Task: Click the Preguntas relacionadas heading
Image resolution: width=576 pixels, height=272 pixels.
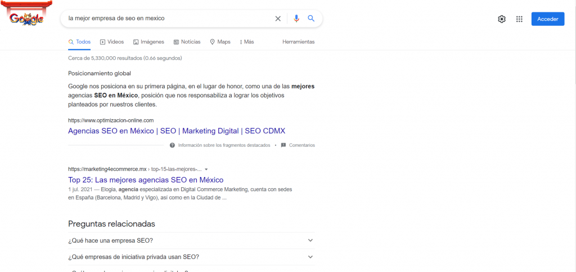Action: 112,224
